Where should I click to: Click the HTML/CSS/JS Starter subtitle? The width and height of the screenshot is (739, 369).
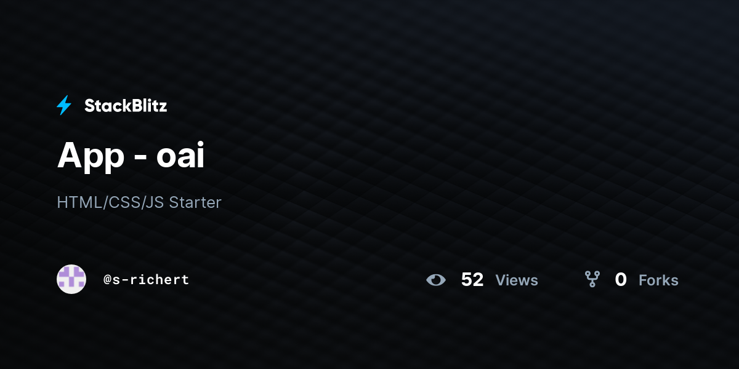139,202
